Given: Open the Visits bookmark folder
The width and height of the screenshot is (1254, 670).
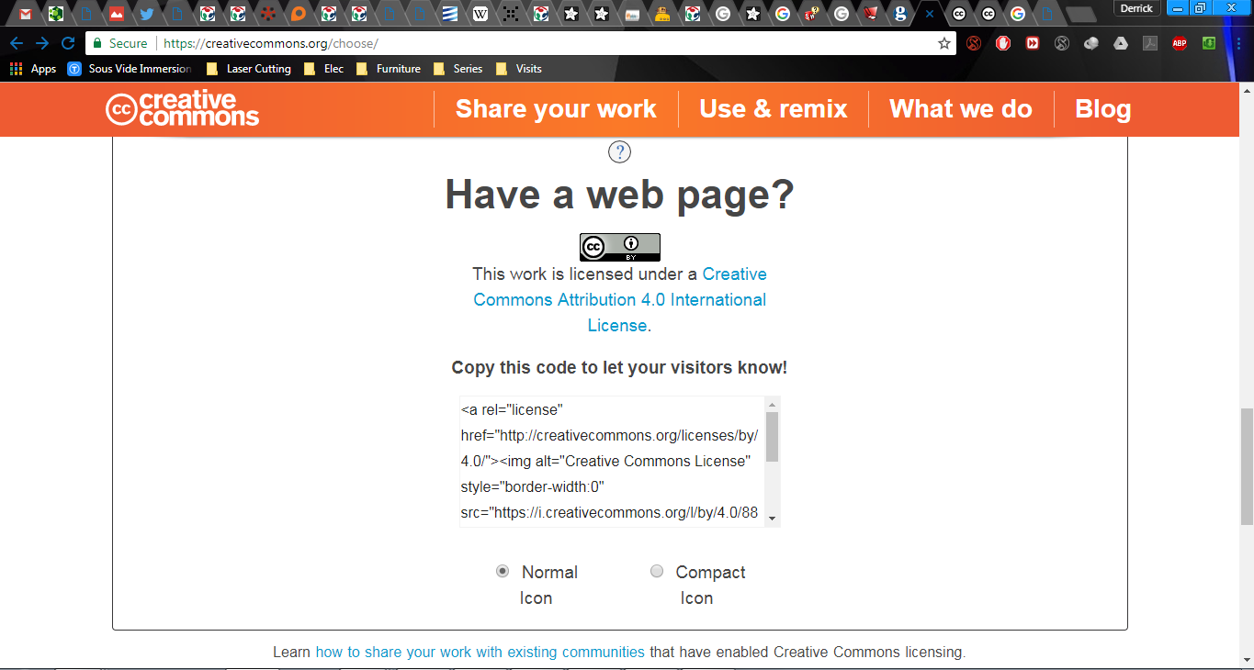Looking at the screenshot, I should 519,69.
